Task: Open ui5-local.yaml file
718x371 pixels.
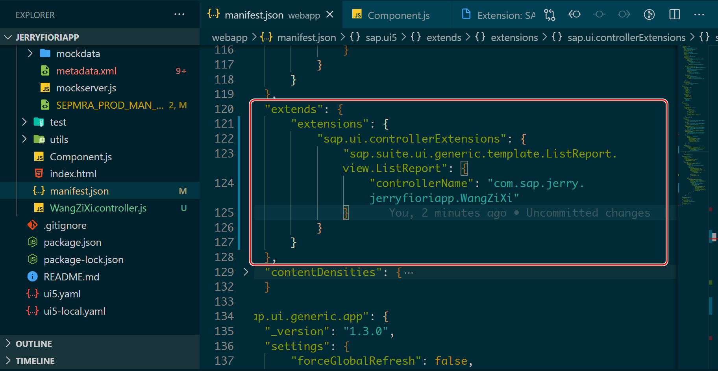Action: [x=74, y=311]
